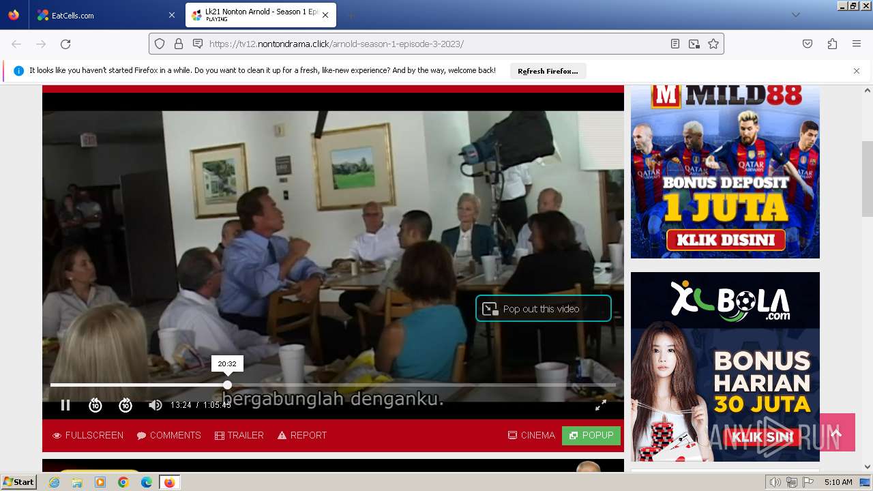Open Windows Start menu
The width and height of the screenshot is (873, 491).
click(x=18, y=482)
